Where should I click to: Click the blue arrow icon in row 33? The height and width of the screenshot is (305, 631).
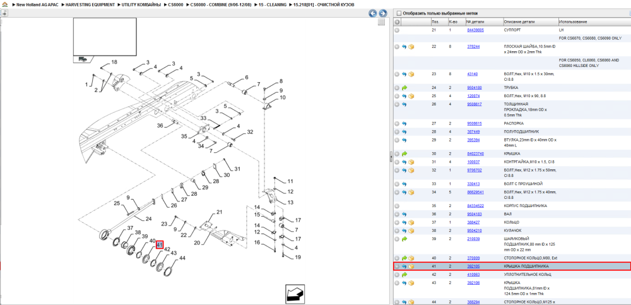(x=404, y=184)
